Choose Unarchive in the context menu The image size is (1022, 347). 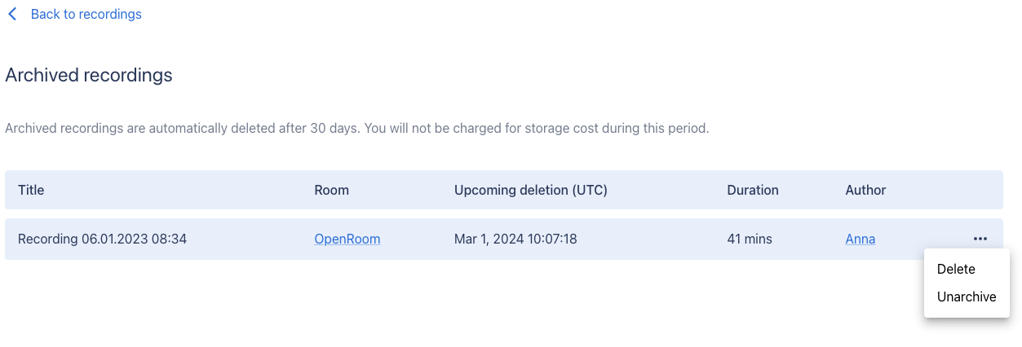tap(967, 296)
